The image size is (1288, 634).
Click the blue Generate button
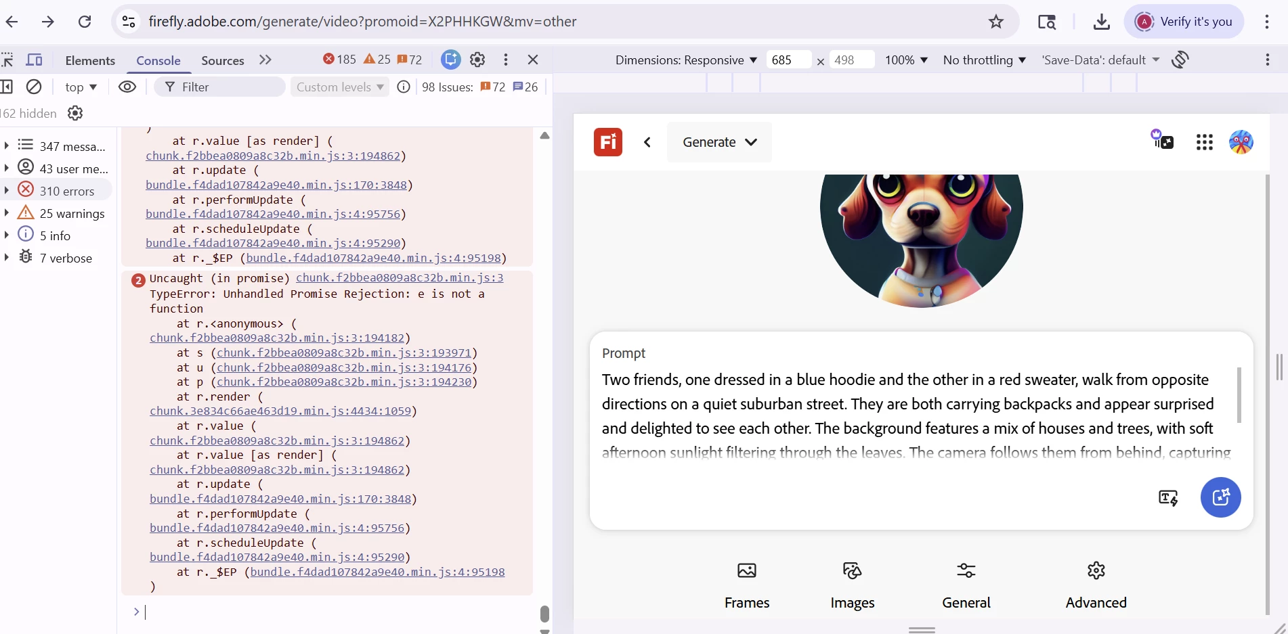(x=1221, y=497)
